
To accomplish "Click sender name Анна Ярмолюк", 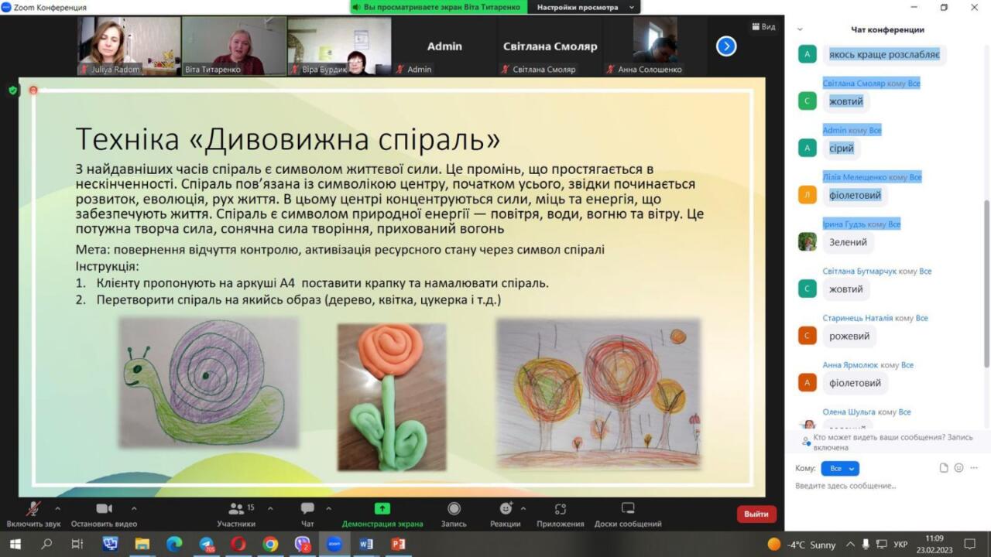I will 850,365.
